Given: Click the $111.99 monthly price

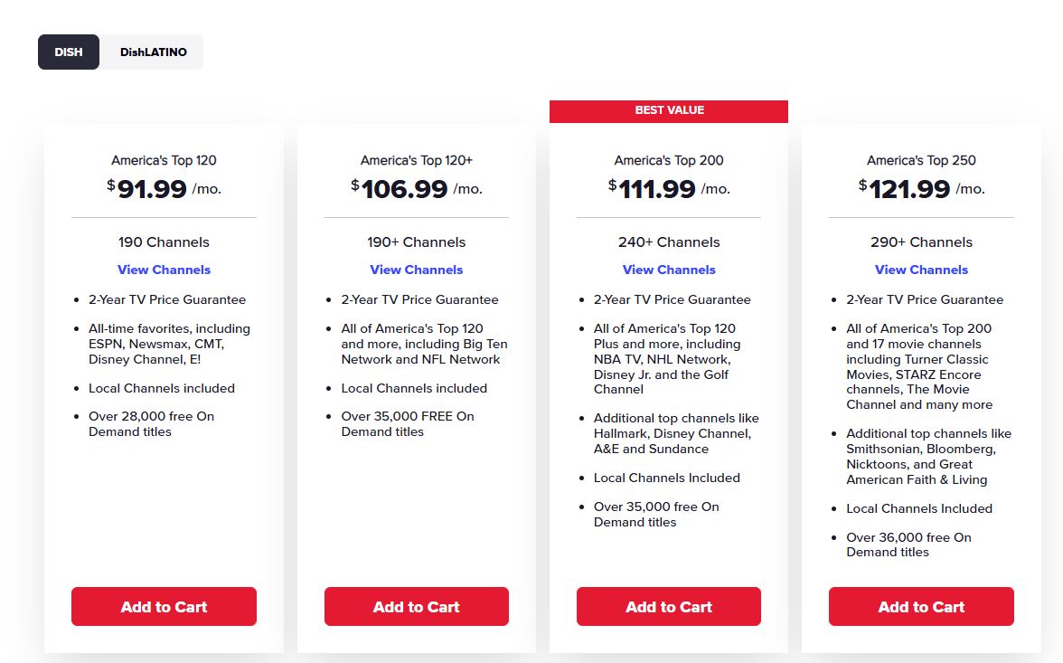Looking at the screenshot, I should tap(669, 188).
